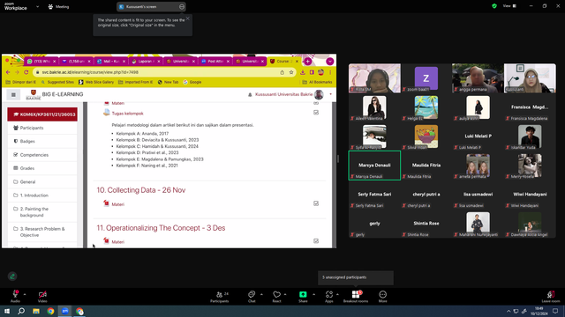The height and width of the screenshot is (317, 565).
Task: Click the browser back arrow in shared screen
Action: click(8, 72)
